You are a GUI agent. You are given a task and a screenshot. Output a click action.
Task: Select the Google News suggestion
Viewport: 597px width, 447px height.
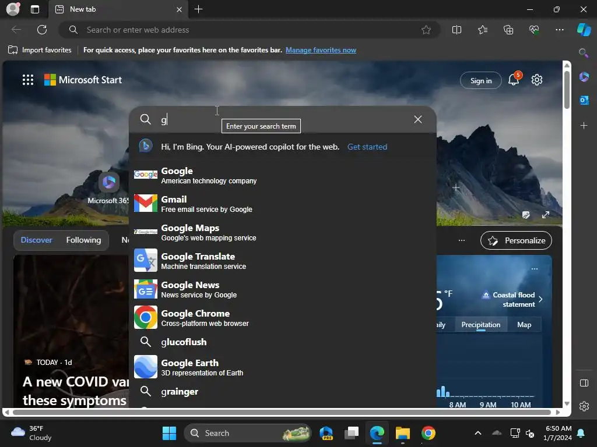click(x=283, y=289)
